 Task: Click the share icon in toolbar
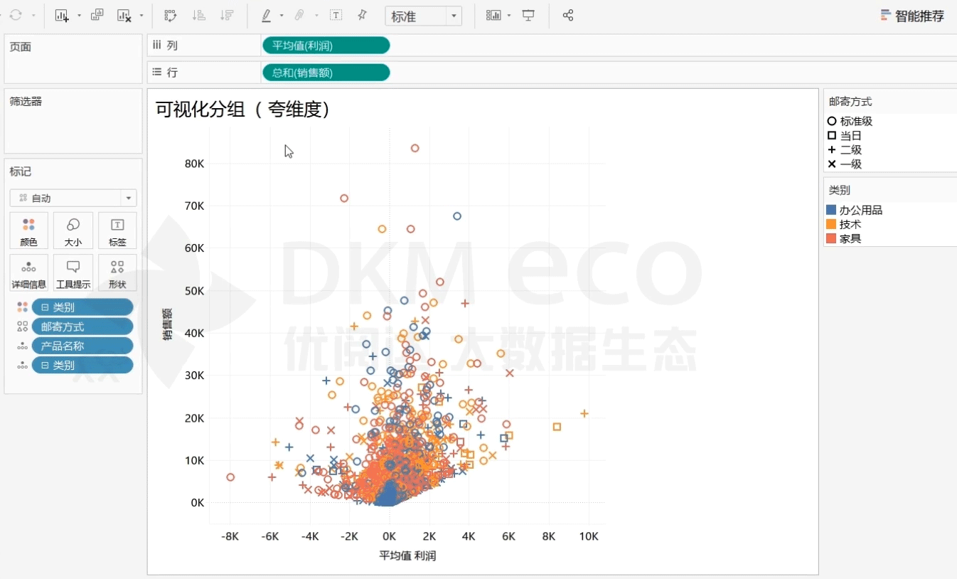click(568, 16)
